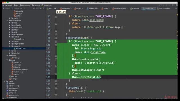Switch to the package.json editor tab
Screen dimensions: 180x101
tap(92, 8)
